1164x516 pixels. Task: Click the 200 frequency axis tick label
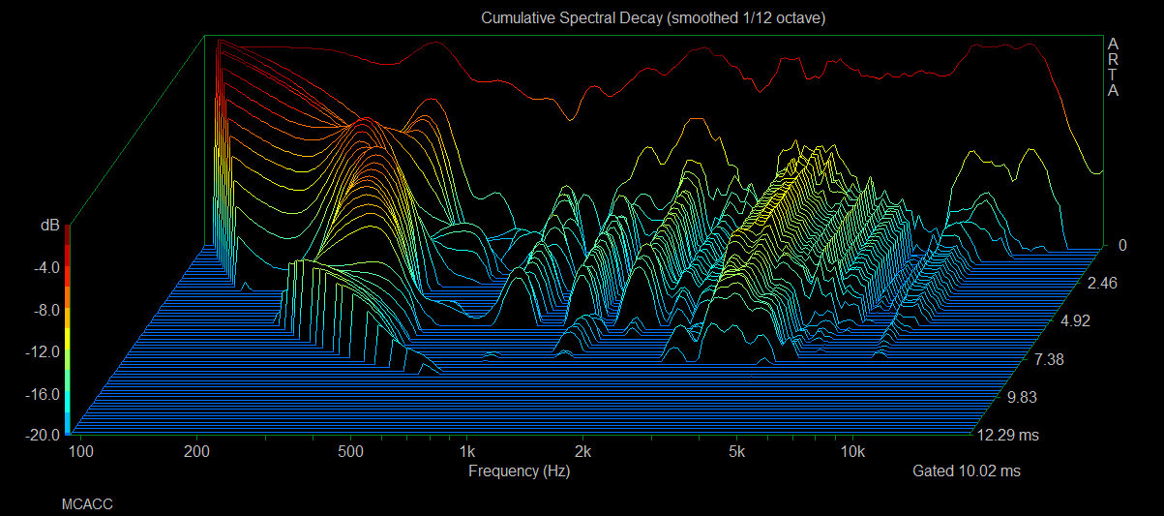(197, 452)
